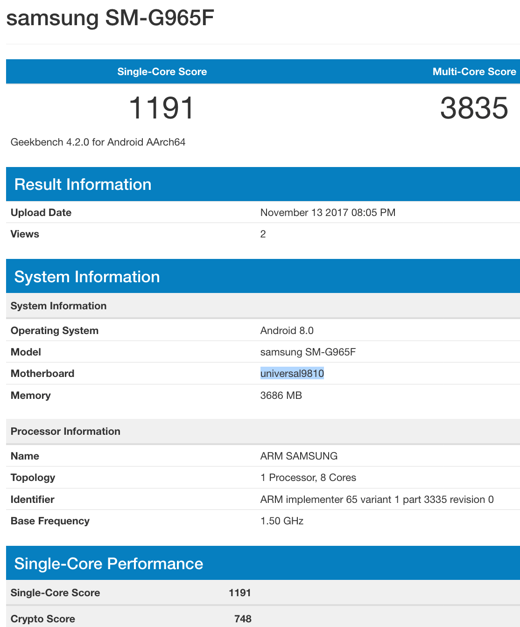Click the Result Information section header
The width and height of the screenshot is (520, 627).
[x=263, y=184]
